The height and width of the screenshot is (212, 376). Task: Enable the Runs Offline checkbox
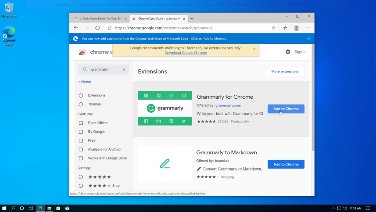pos(81,123)
